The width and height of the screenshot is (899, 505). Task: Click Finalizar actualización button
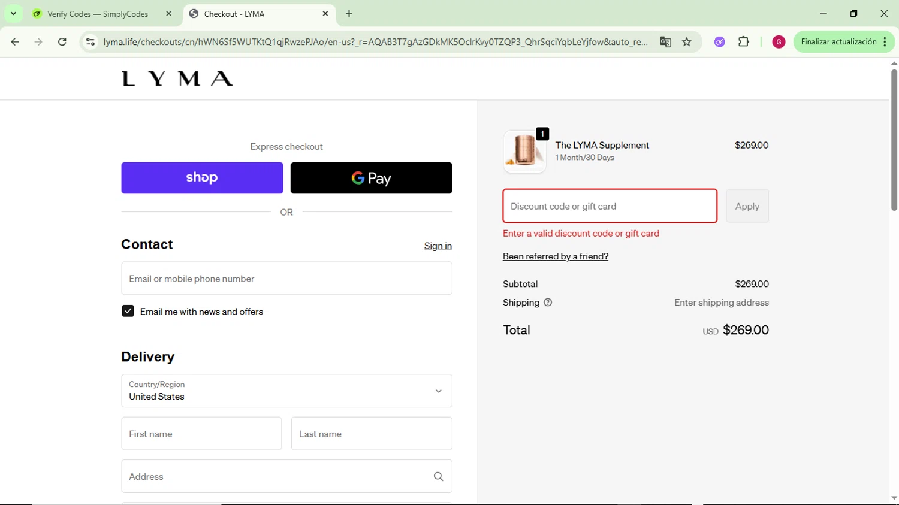pyautogui.click(x=838, y=42)
